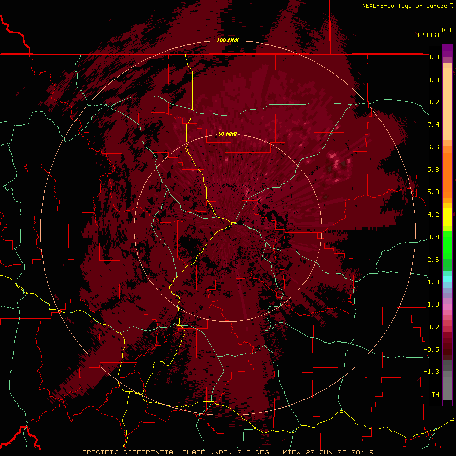Select the 2.6 legend value
This screenshot has height=456, width=456.
(433, 260)
